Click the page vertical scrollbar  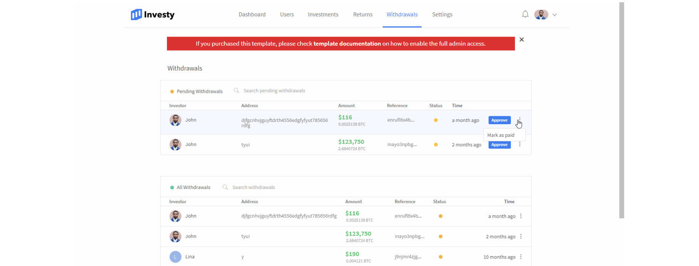coord(621,111)
